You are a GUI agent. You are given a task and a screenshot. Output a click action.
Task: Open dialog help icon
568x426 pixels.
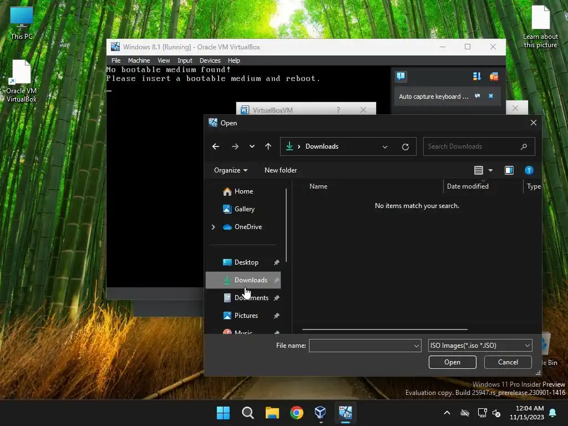click(529, 170)
